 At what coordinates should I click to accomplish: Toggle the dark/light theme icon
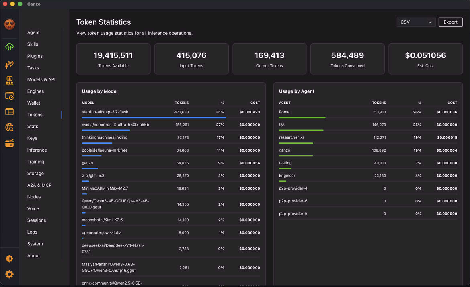click(10, 259)
